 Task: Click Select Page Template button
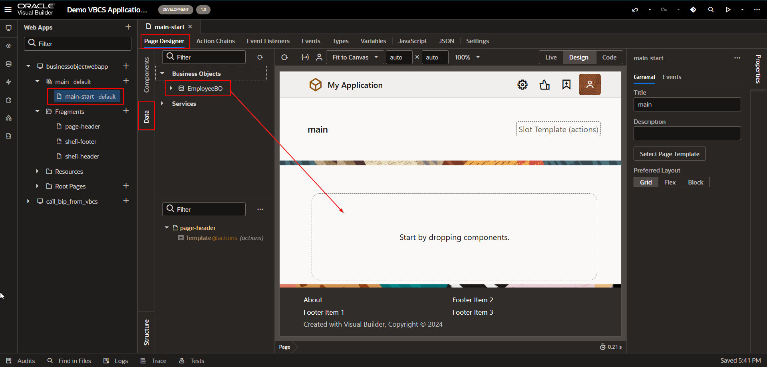pyautogui.click(x=670, y=154)
